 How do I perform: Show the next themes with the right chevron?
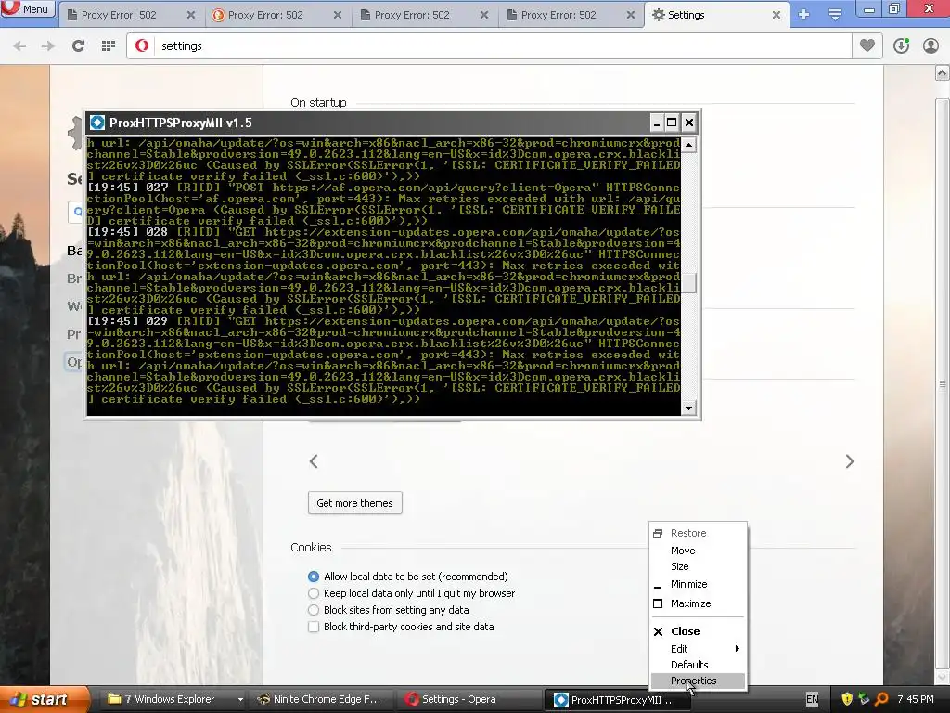pyautogui.click(x=850, y=461)
